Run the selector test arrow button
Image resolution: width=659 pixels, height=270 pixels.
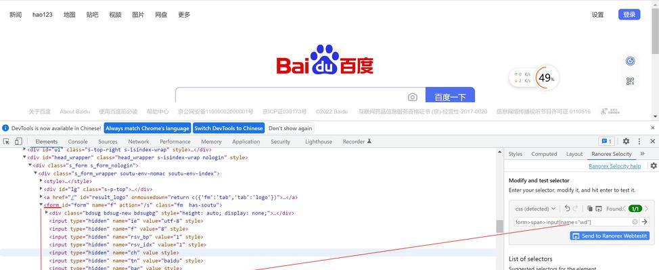pyautogui.click(x=644, y=222)
